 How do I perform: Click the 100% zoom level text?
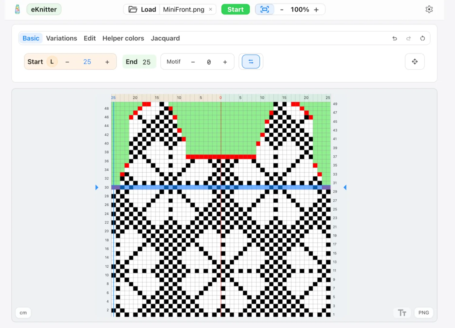(x=300, y=10)
